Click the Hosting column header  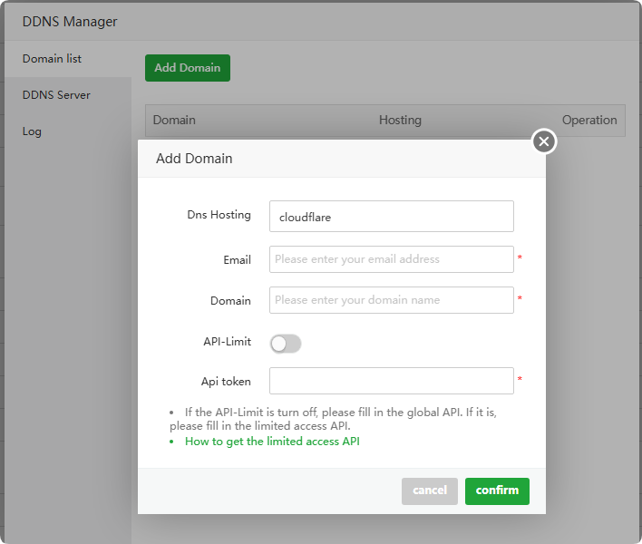tap(400, 120)
